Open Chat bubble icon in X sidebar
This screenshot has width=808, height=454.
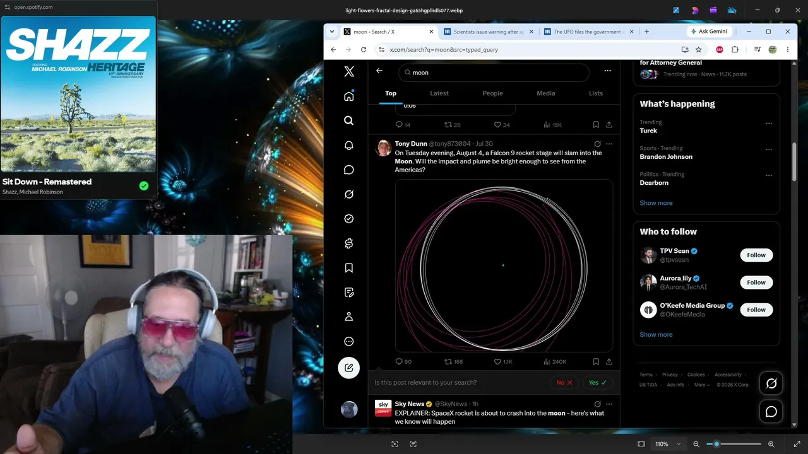[348, 170]
